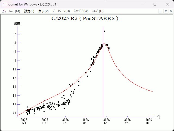This screenshot has height=131, width=174.
Task: Close the inner 光度グラフ1 child window
Action: (171, 11)
